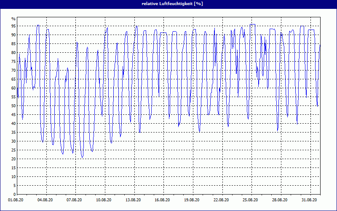Click the y-axis label 0
337x211 pixels.
pos(15,195)
